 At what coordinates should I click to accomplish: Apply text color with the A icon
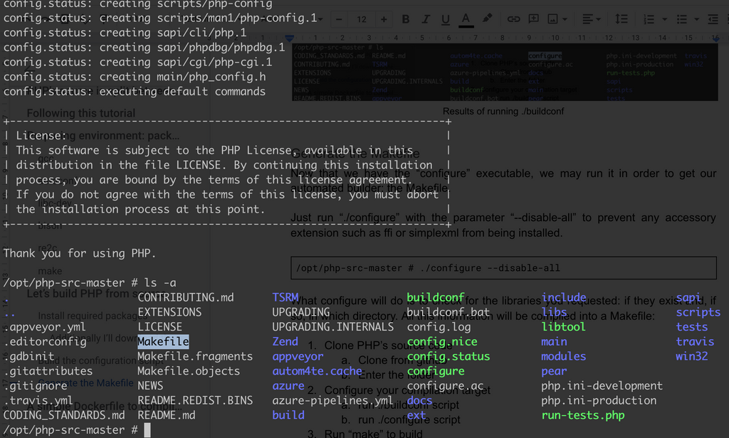point(466,20)
